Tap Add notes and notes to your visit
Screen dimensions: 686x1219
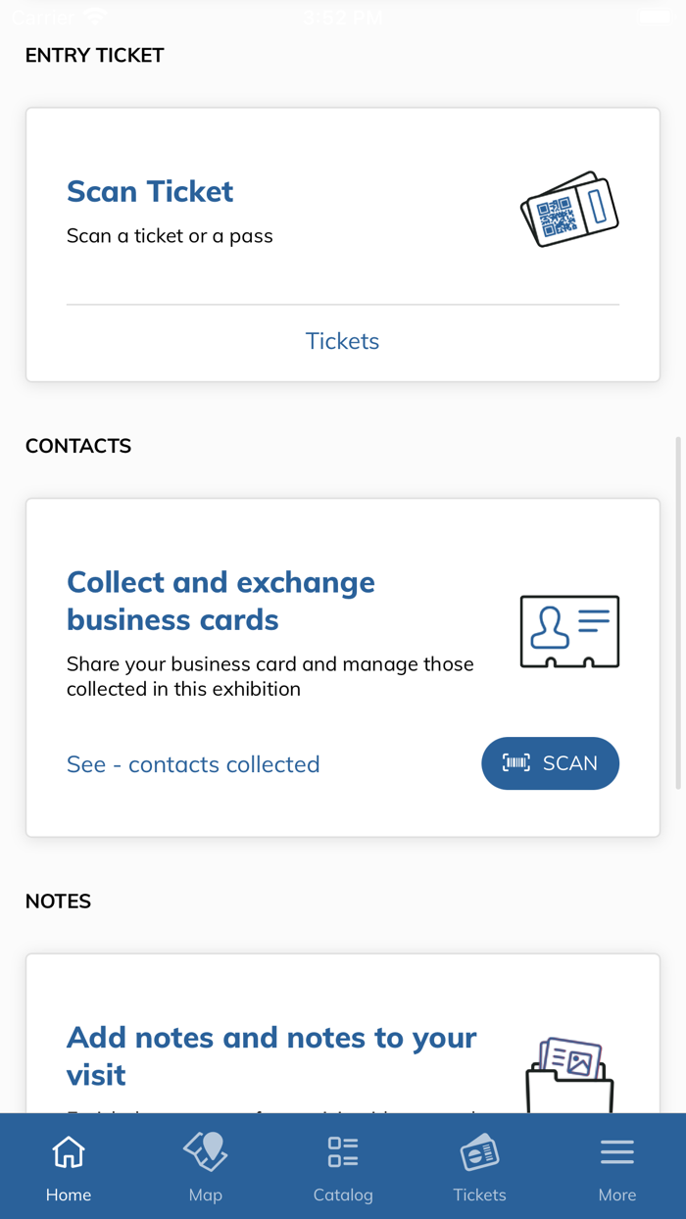point(271,1055)
